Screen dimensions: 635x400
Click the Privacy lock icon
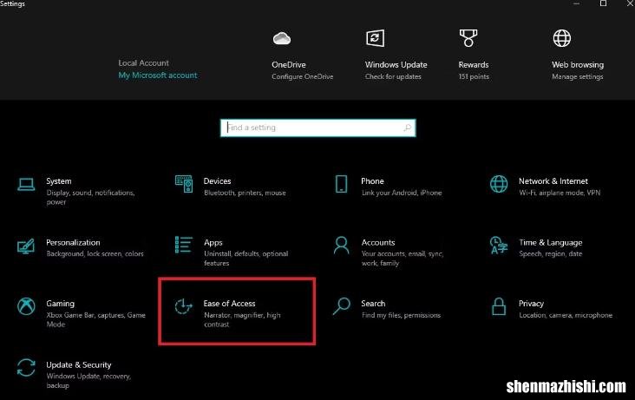coord(499,306)
